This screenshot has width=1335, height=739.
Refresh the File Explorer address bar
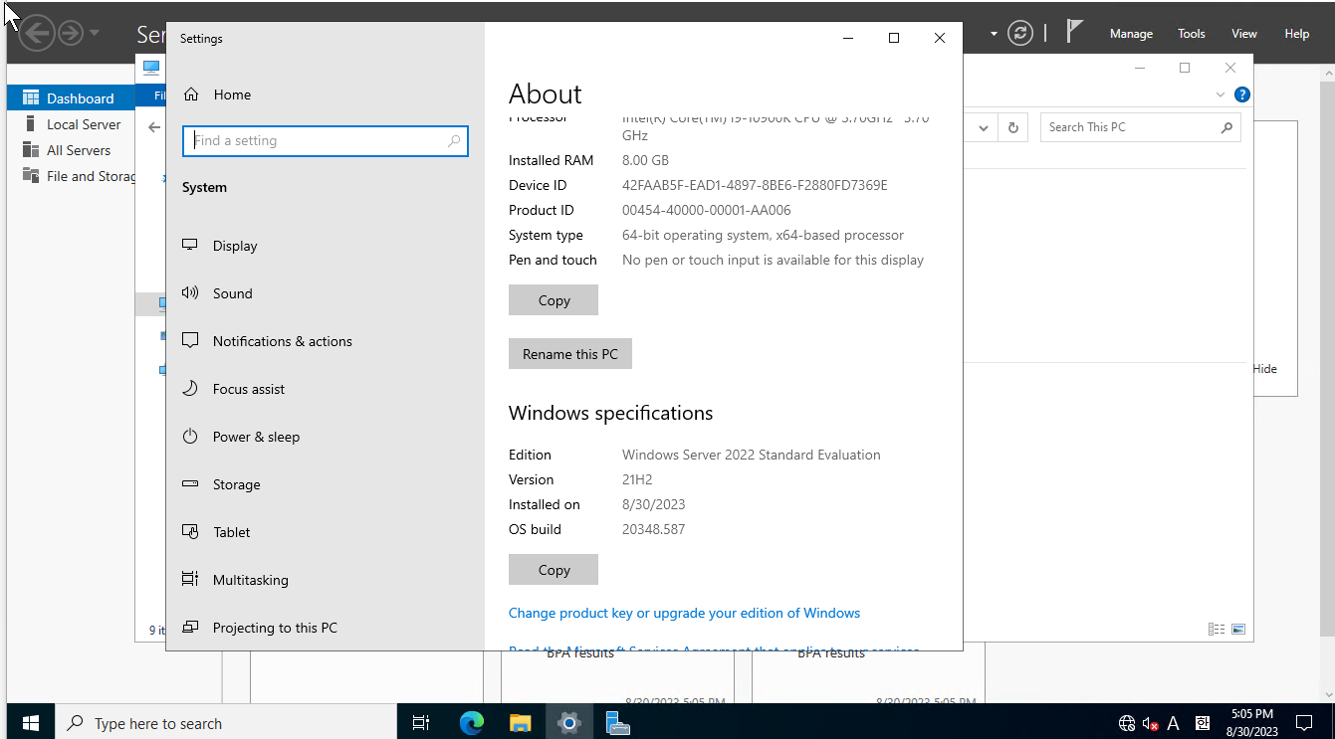tap(1013, 127)
